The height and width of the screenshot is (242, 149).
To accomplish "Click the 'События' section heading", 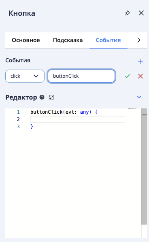I will [18, 60].
